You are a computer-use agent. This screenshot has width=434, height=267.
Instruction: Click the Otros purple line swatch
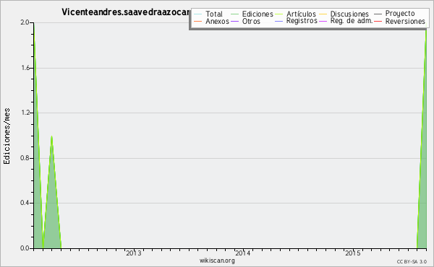tap(234, 21)
